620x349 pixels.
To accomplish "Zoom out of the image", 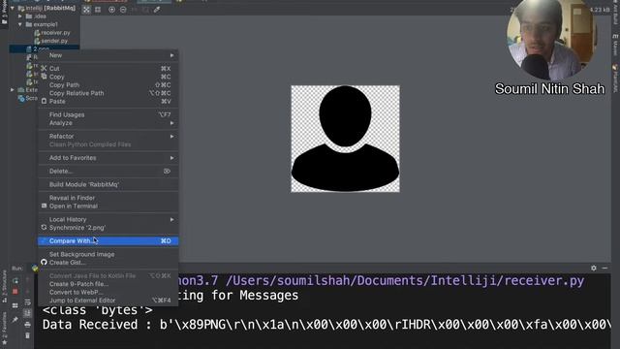I will (x=123, y=10).
